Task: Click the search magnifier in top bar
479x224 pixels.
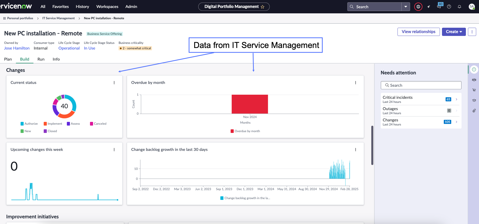Action: click(352, 7)
